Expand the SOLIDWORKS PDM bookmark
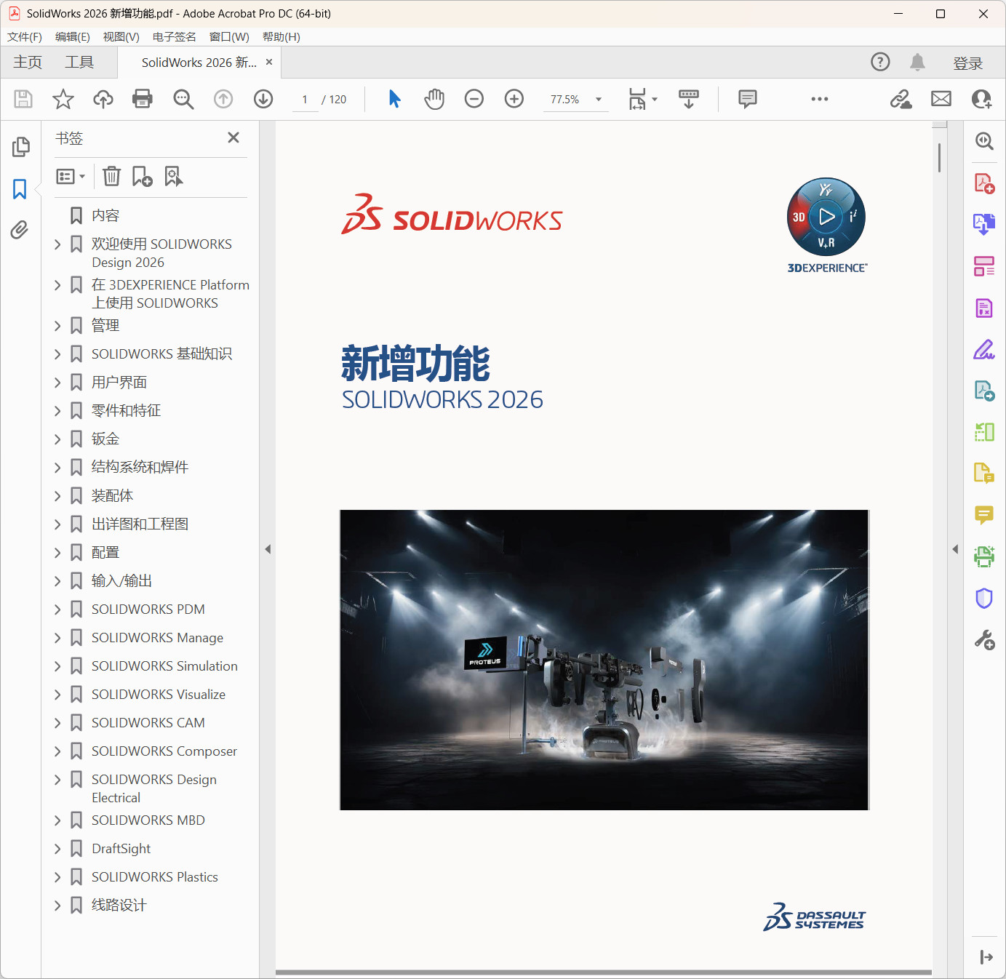The width and height of the screenshot is (1006, 979). pyautogui.click(x=57, y=610)
